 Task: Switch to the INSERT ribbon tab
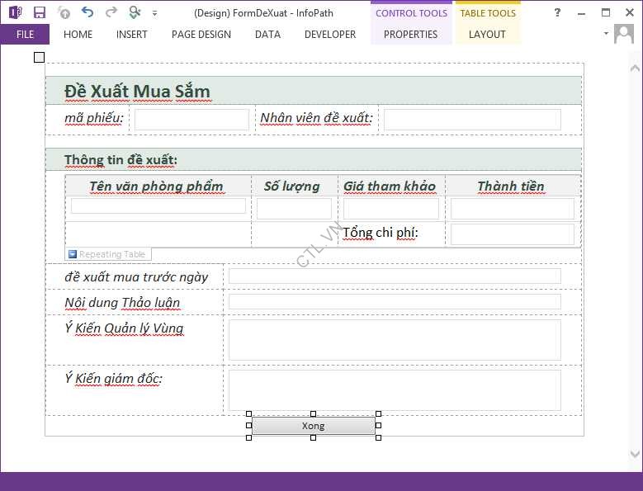point(132,35)
